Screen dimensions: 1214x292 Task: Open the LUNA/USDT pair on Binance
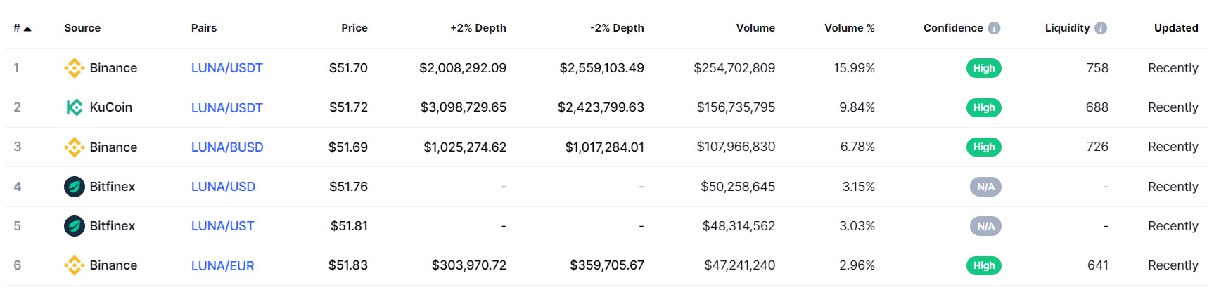click(x=226, y=68)
